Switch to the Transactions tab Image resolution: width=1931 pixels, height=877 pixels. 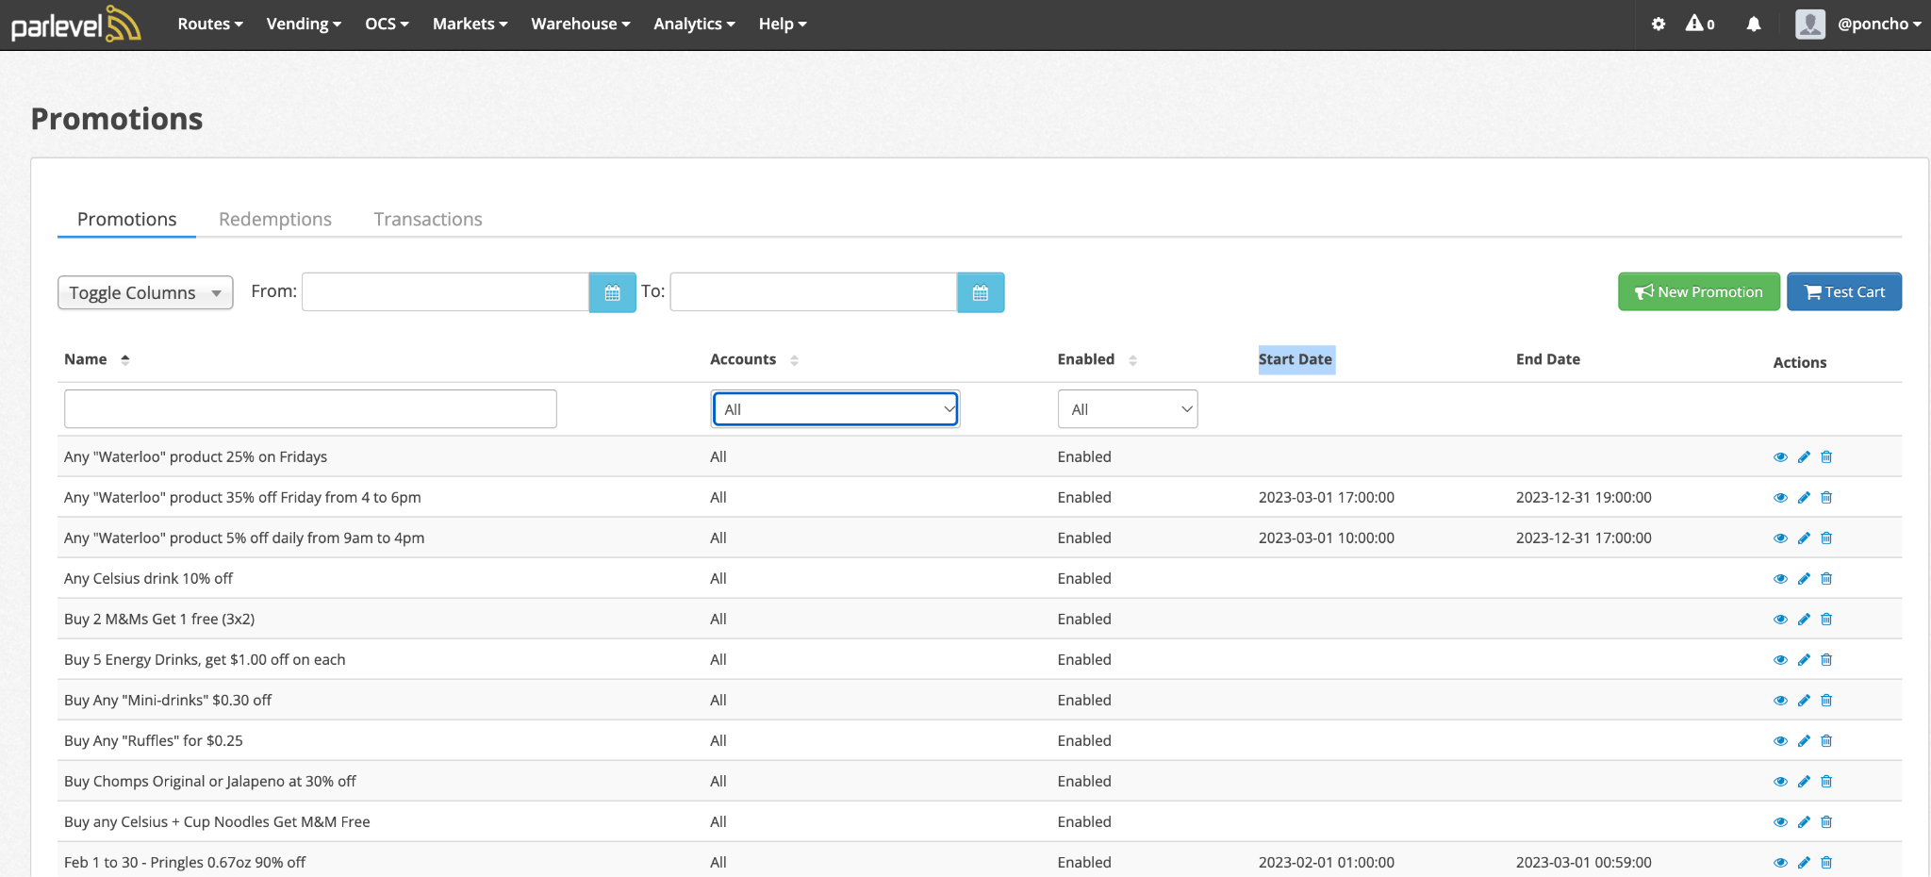[x=428, y=219]
